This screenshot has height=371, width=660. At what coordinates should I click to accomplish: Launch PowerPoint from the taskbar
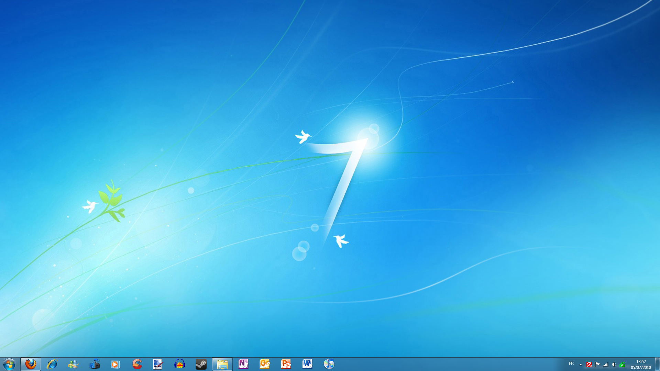click(286, 364)
